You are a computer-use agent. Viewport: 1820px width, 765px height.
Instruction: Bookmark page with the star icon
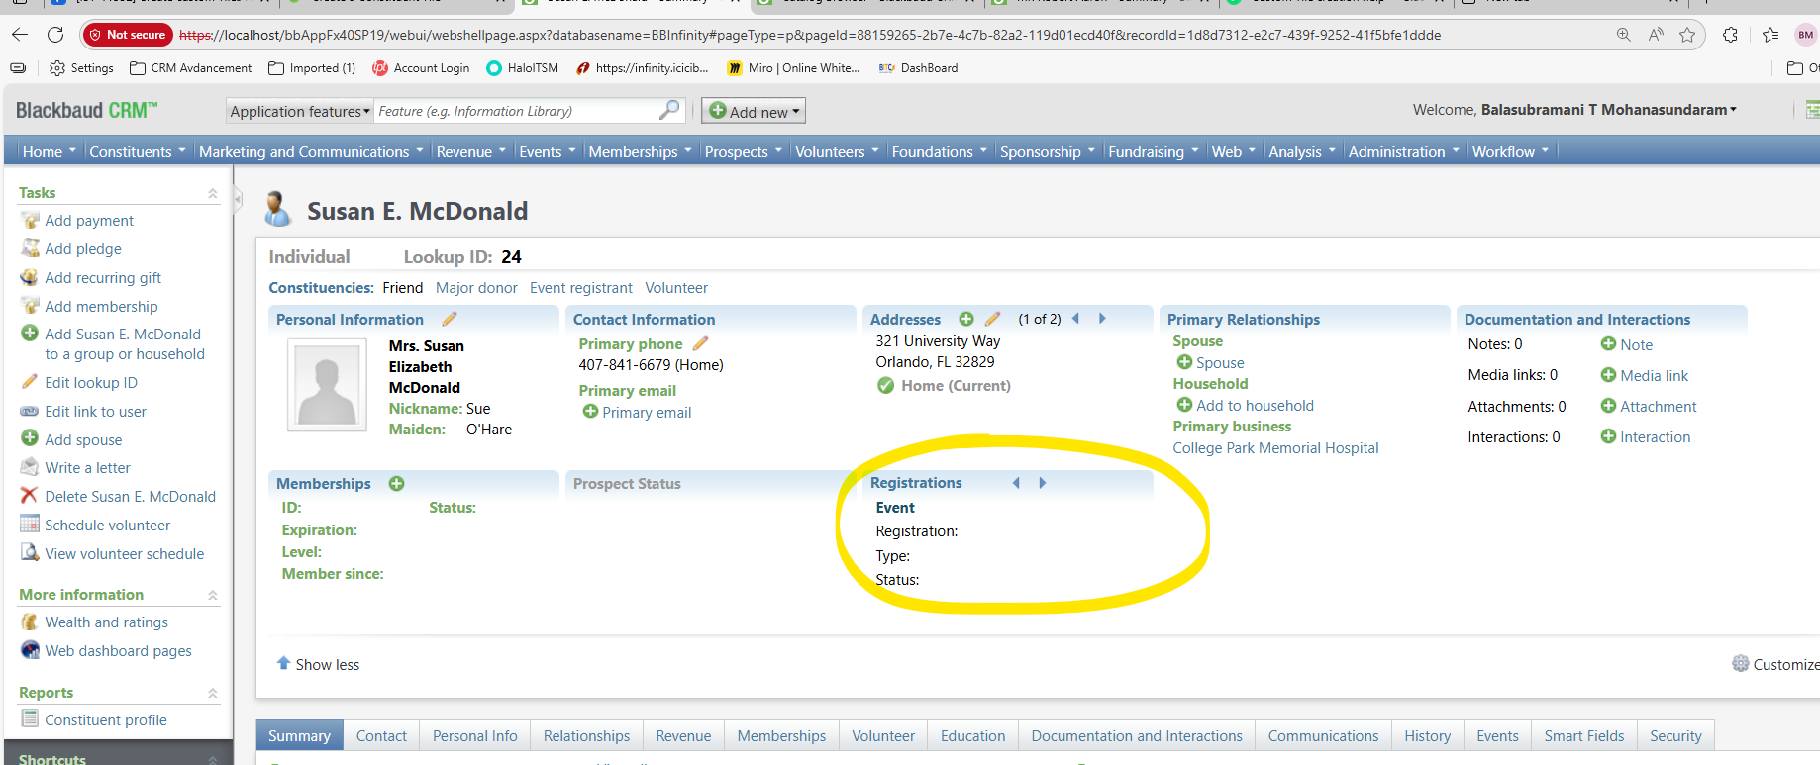pos(1687,35)
